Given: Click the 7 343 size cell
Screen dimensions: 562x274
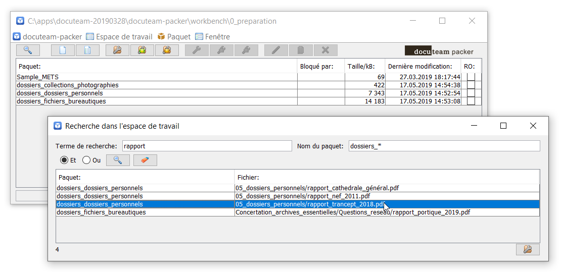Looking at the screenshot, I should (x=365, y=93).
